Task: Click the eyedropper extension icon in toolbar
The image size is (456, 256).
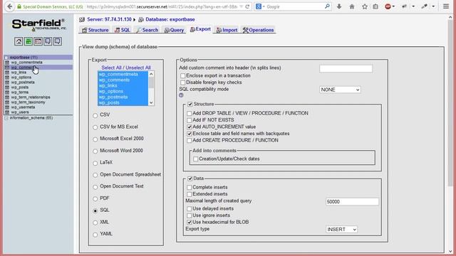Action: (425, 6)
